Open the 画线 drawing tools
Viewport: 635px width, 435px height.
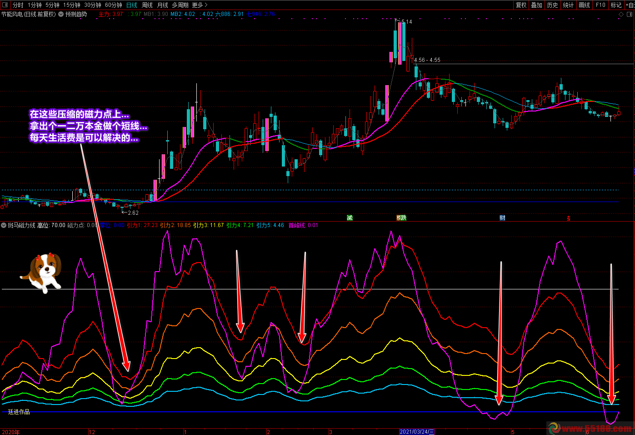584,5
